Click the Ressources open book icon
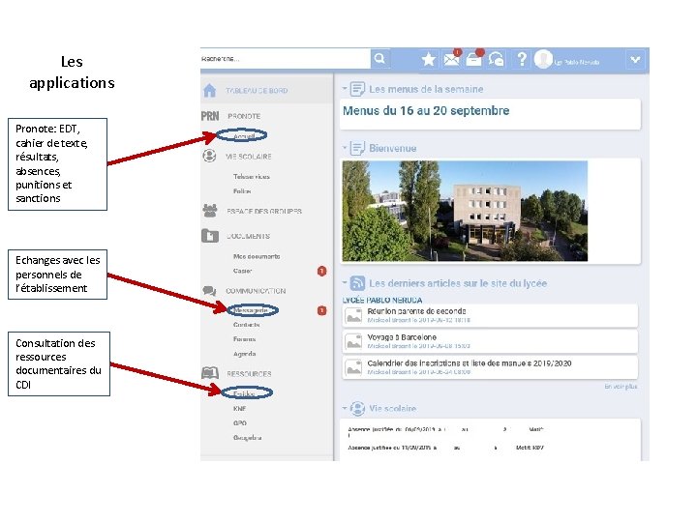This screenshot has width=697, height=522. pos(210,373)
